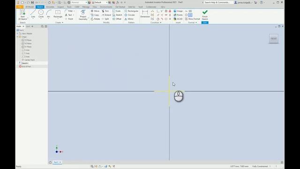
Task: Activate the Move command
Action: pos(95,11)
